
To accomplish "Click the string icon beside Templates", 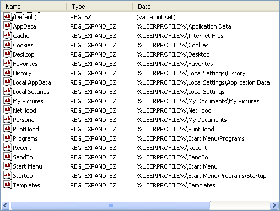I will pyautogui.click(x=8, y=185).
